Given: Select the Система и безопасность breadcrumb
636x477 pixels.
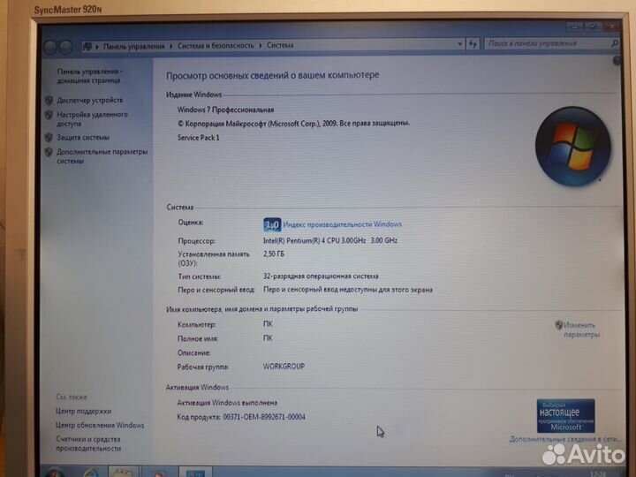Looking at the screenshot, I should 216,46.
